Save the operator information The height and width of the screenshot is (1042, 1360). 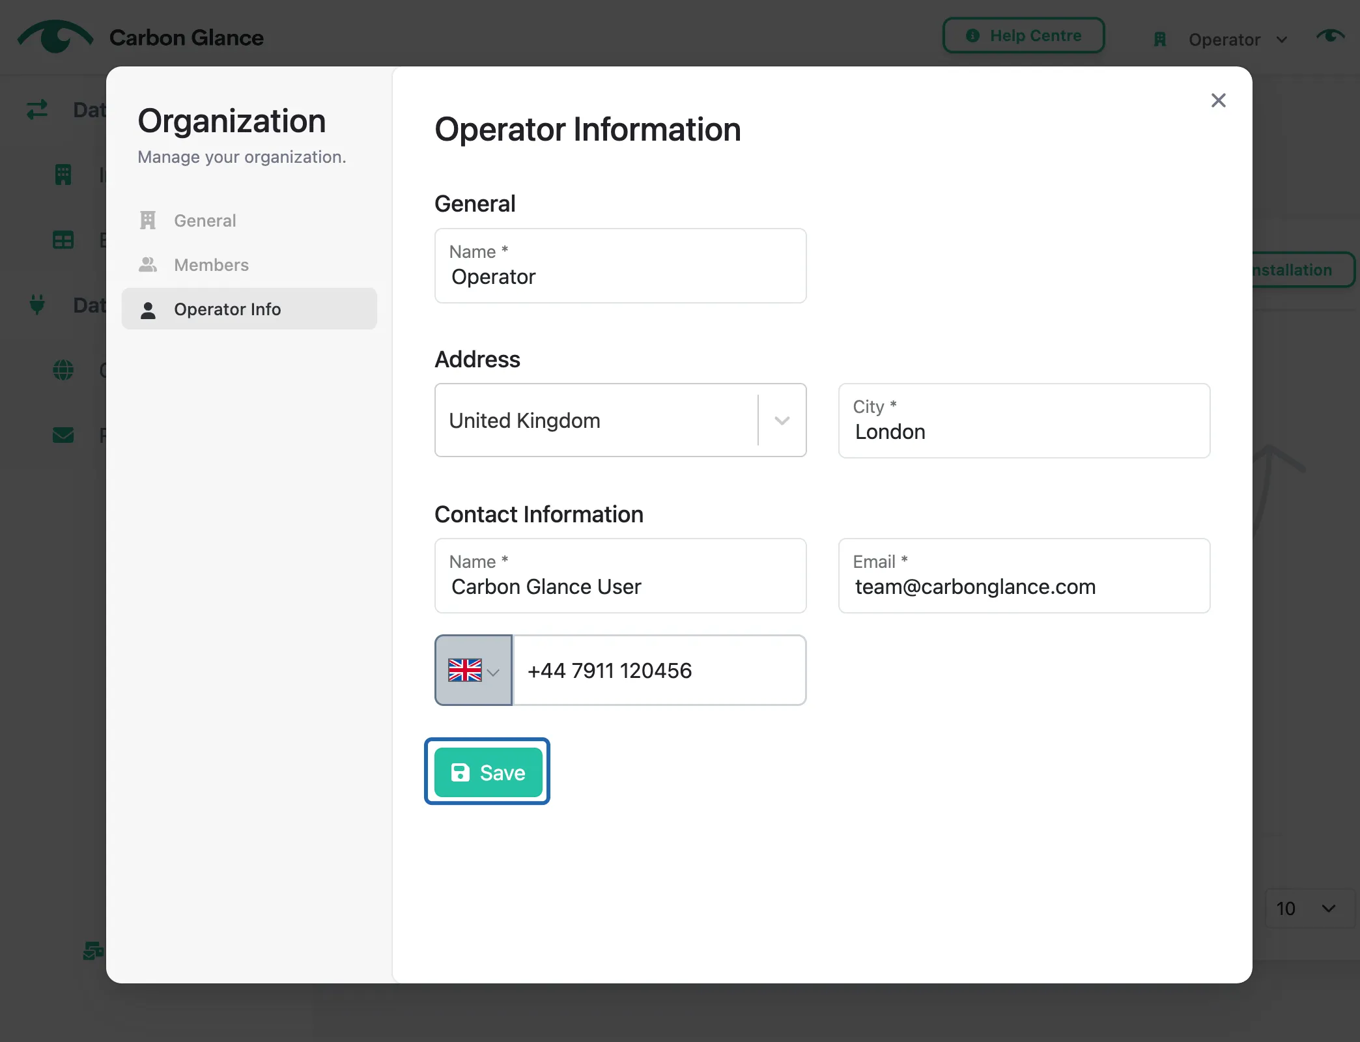pos(488,772)
